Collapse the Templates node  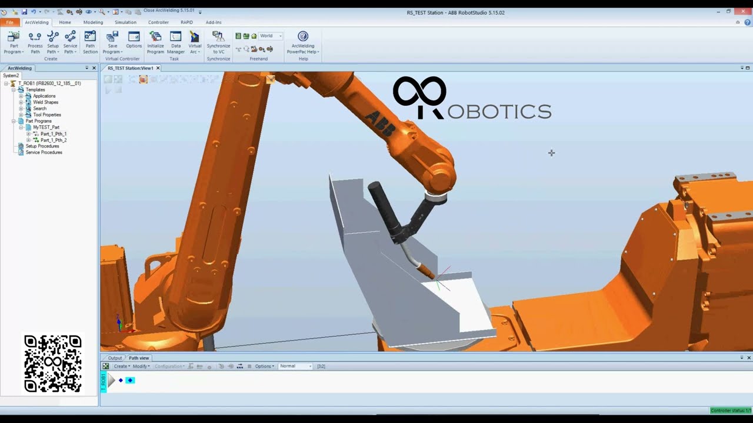pos(13,90)
